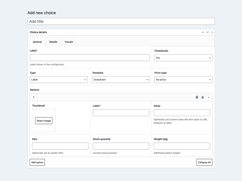Open the Price type dropdown
Image resolution: width=242 pixels, height=181 pixels.
point(183,80)
